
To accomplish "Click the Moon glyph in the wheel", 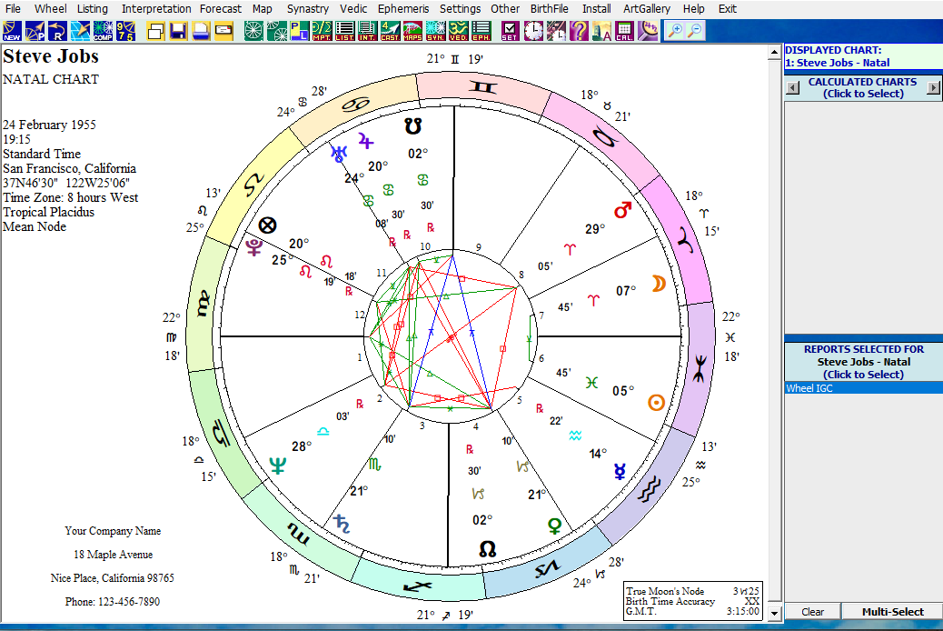I will point(659,283).
